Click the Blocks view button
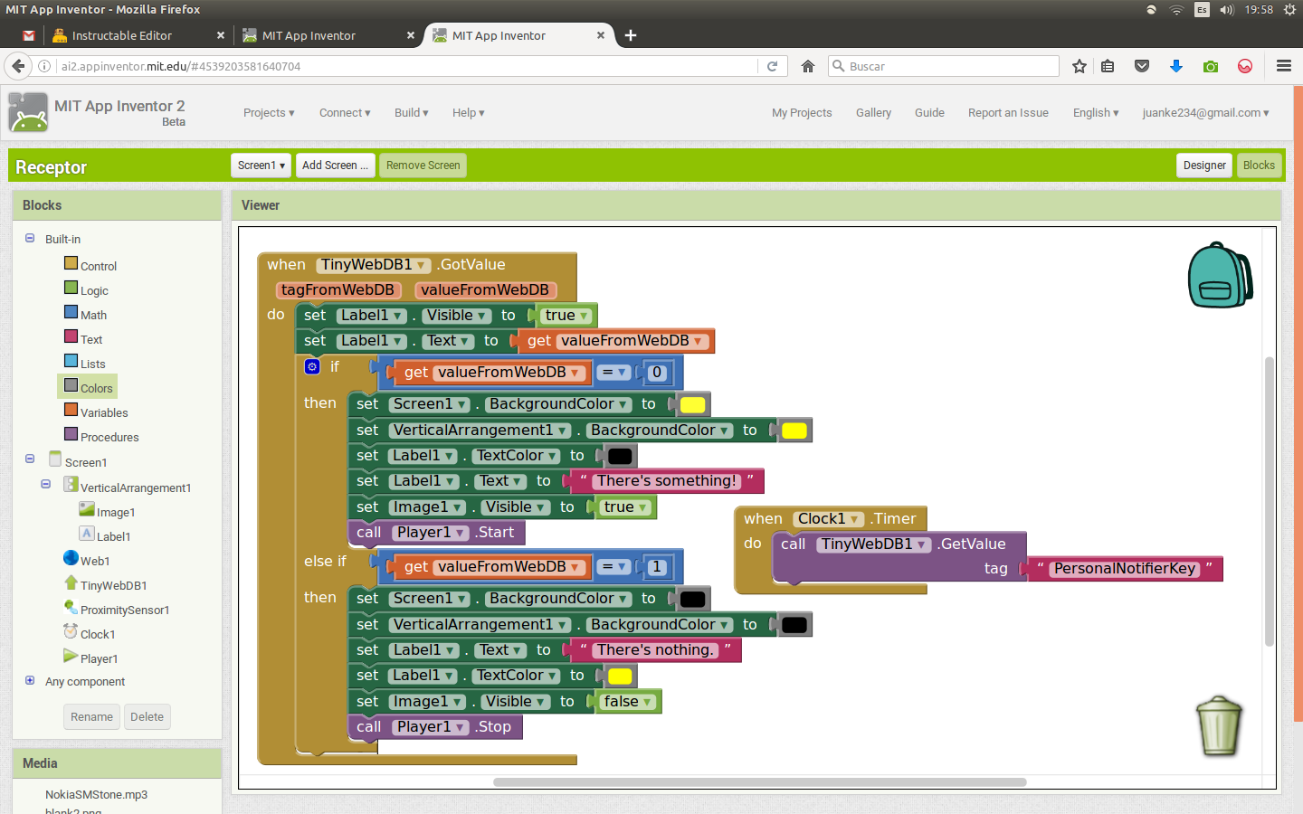Image resolution: width=1303 pixels, height=814 pixels. (1259, 166)
